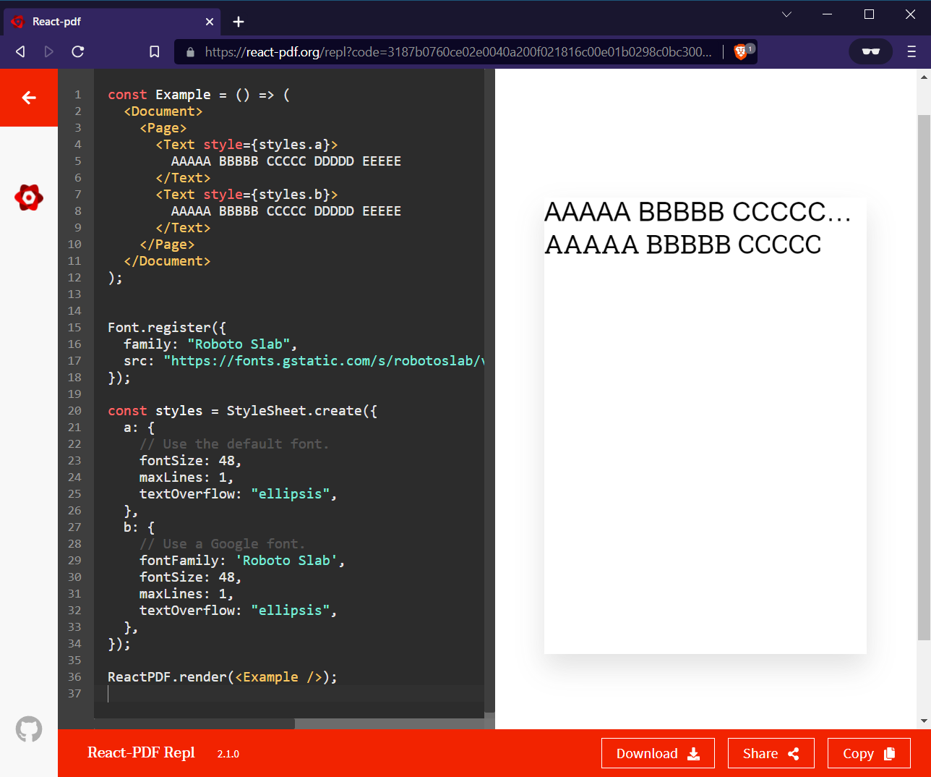The image size is (931, 777).
Task: Open the GitHub icon at bottom left
Action: click(x=28, y=729)
